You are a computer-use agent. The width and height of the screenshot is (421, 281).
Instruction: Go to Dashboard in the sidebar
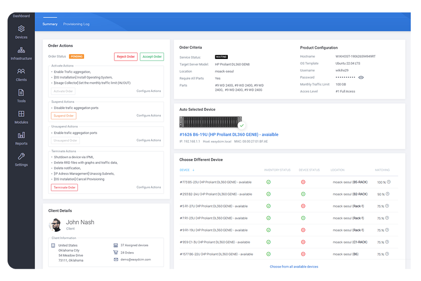[21, 16]
